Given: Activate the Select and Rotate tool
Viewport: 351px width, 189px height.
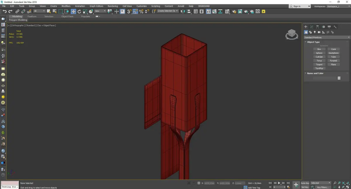Looking at the screenshot, I should pyautogui.click(x=79, y=11).
